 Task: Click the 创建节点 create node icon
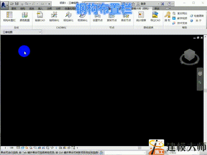(x=97, y=16)
